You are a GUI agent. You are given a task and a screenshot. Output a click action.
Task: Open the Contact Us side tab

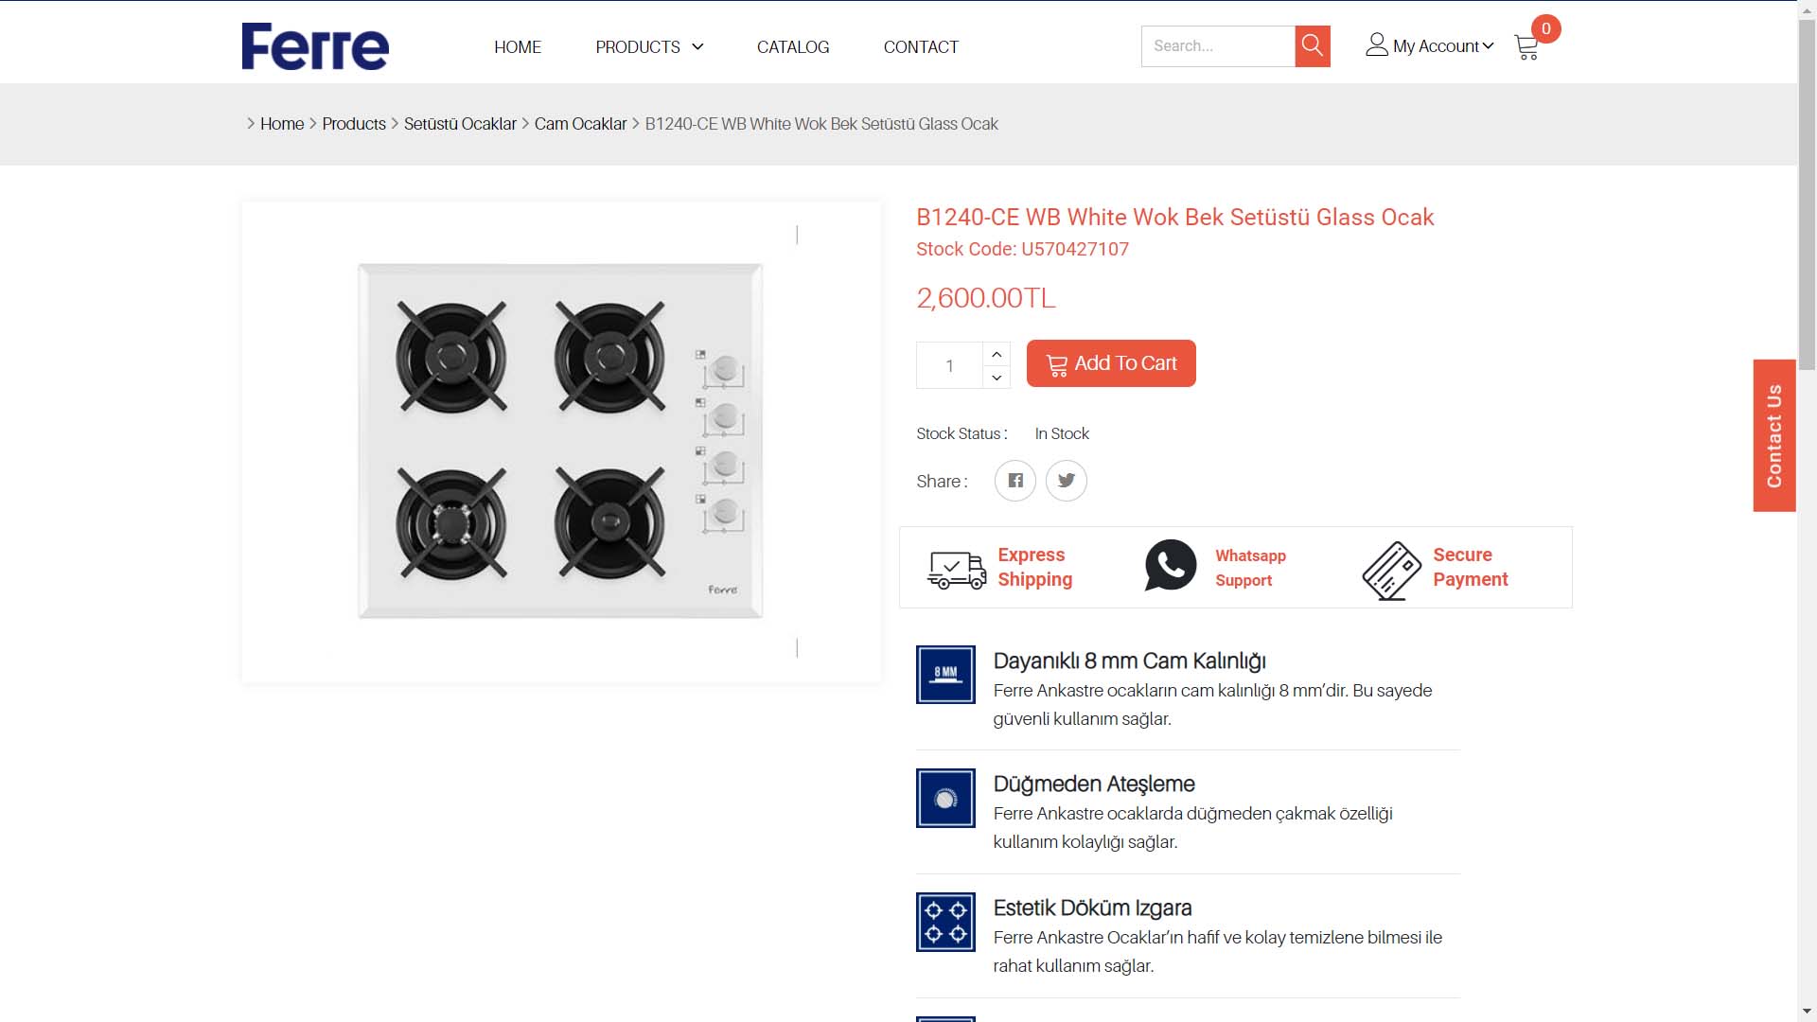[x=1774, y=435]
